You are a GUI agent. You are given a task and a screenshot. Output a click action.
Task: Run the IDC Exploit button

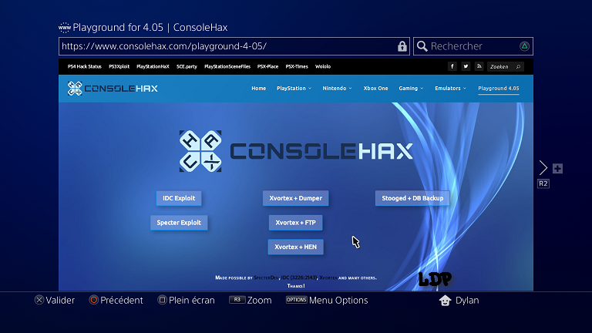click(x=179, y=198)
